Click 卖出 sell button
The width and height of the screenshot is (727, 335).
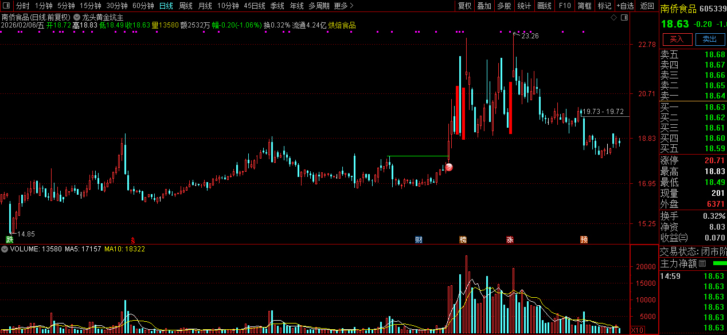tap(710, 39)
